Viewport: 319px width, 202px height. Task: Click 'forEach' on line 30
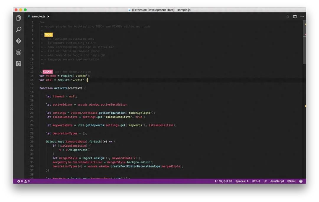(95, 142)
